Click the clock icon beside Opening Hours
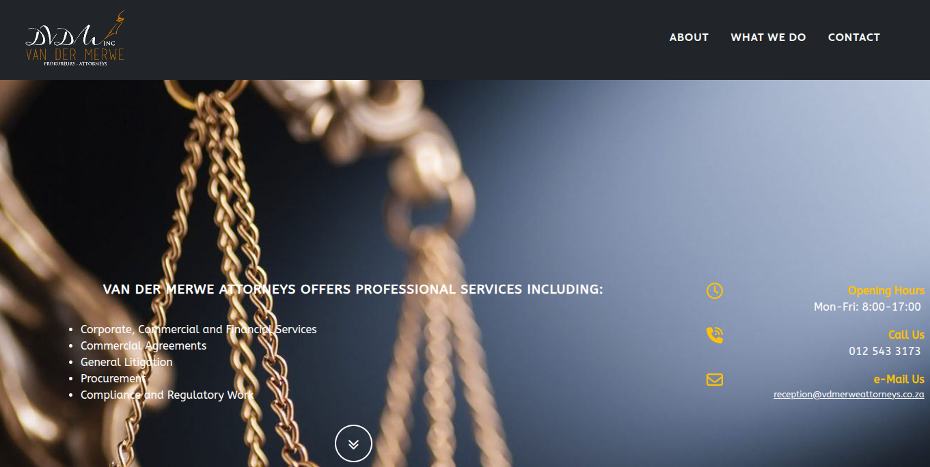The width and height of the screenshot is (930, 467). [x=714, y=291]
